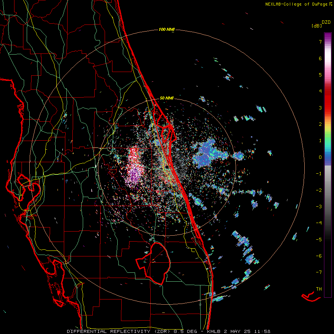Select the 5 dB scale value

tap(320, 75)
